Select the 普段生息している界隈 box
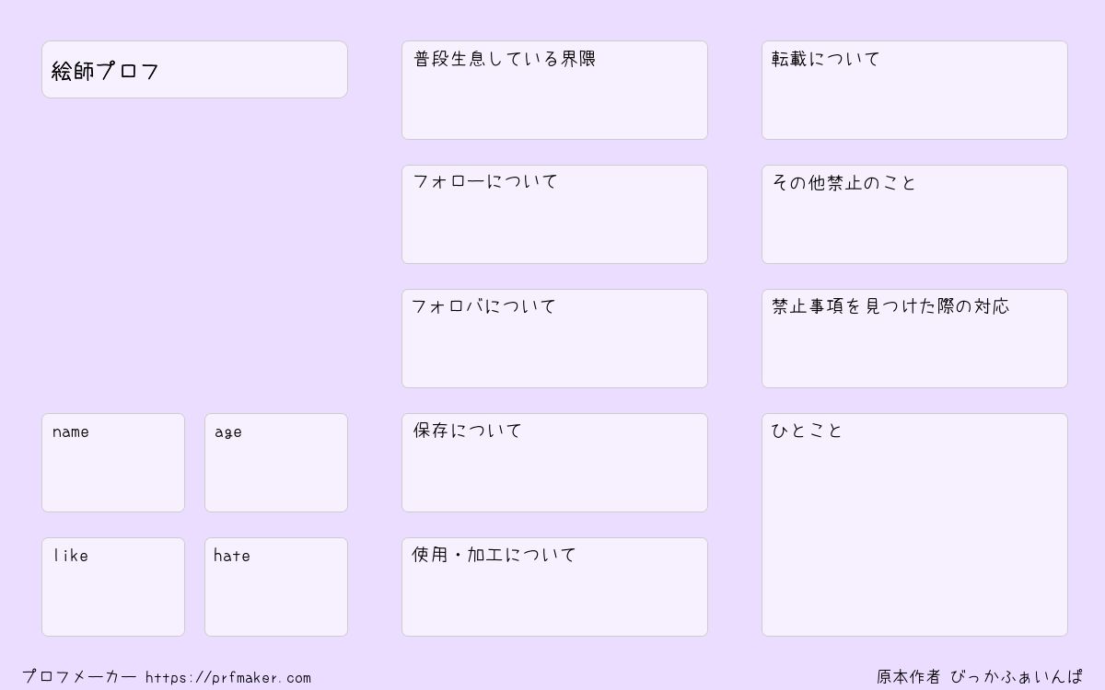The height and width of the screenshot is (690, 1105). point(554,90)
